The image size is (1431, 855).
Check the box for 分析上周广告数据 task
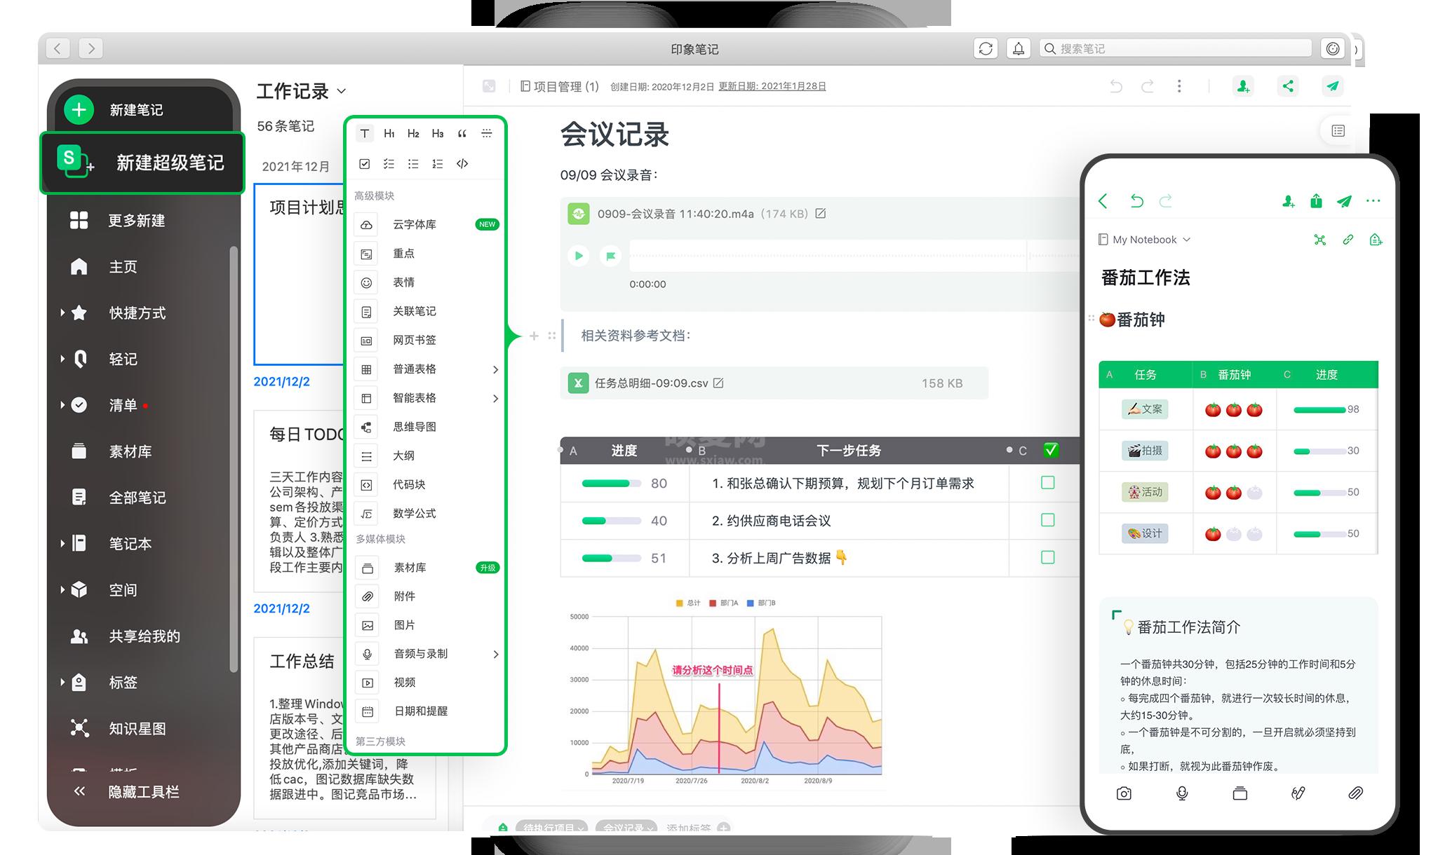[x=1047, y=558]
